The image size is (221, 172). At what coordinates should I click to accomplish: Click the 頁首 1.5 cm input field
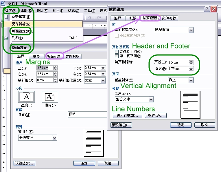pos(178,62)
